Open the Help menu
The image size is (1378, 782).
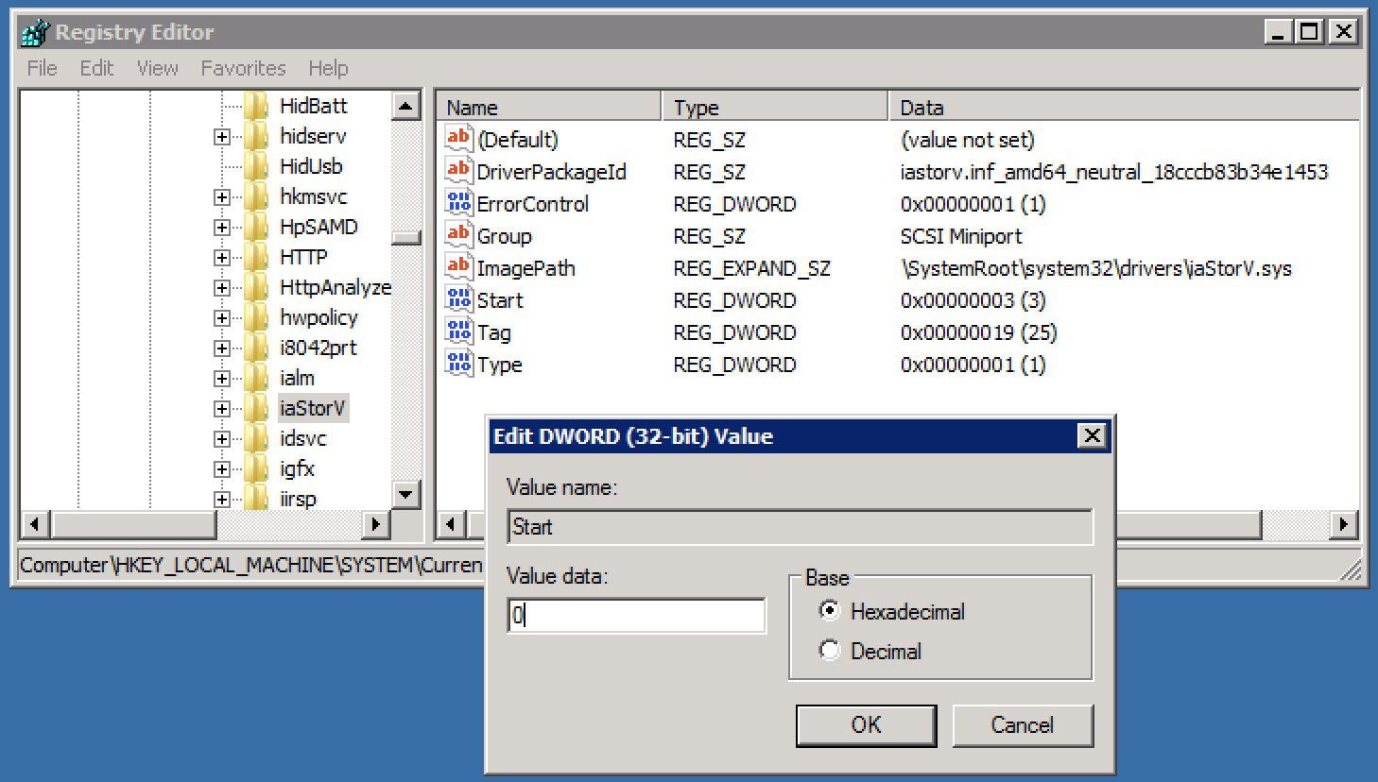[x=328, y=68]
